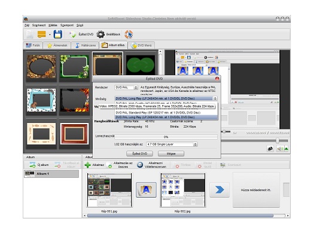Click the speaker volume icon under preview

279,149
